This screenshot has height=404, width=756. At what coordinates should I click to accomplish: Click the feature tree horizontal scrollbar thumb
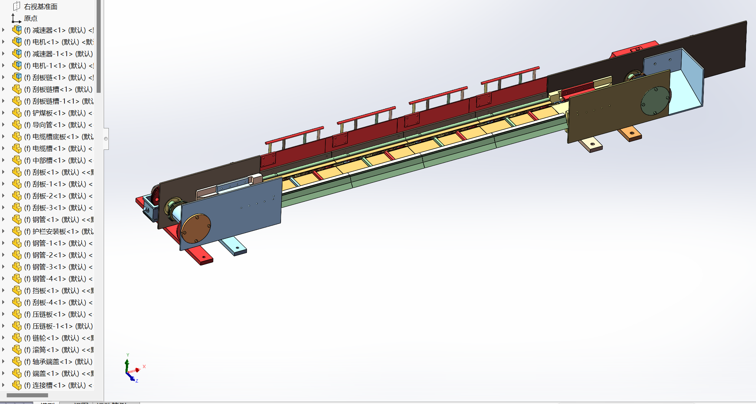point(27,395)
